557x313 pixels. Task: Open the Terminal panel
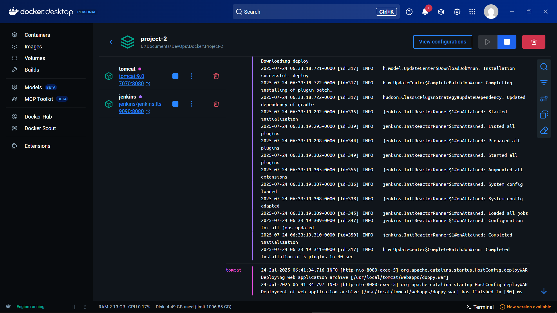pos(480,307)
